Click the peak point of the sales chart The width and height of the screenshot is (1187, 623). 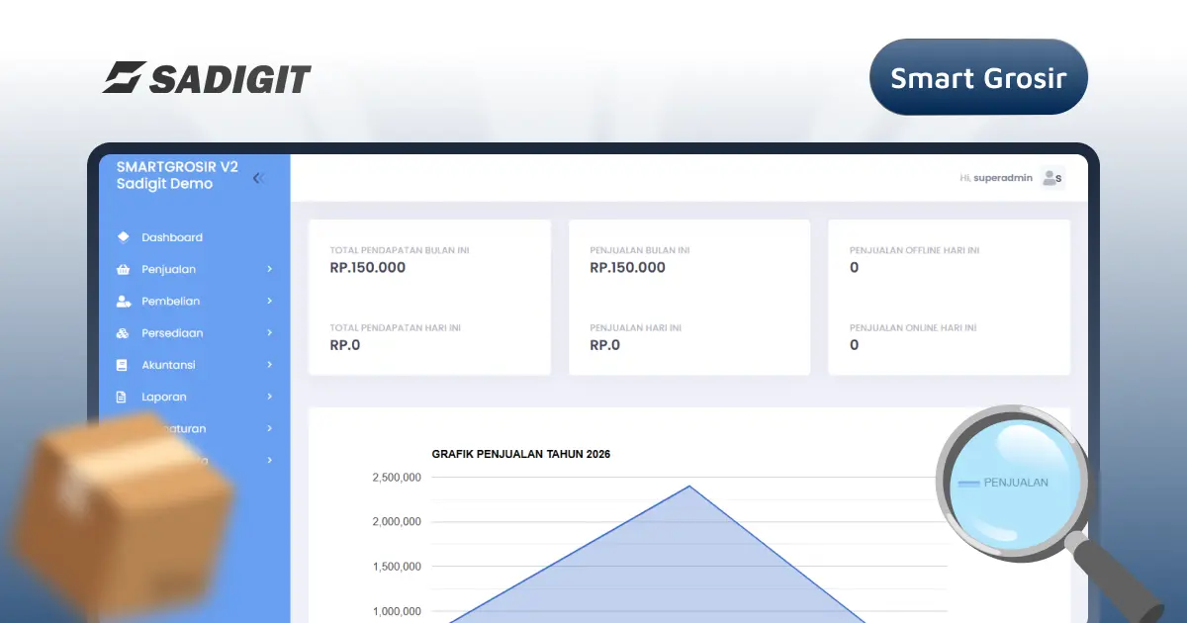click(689, 486)
